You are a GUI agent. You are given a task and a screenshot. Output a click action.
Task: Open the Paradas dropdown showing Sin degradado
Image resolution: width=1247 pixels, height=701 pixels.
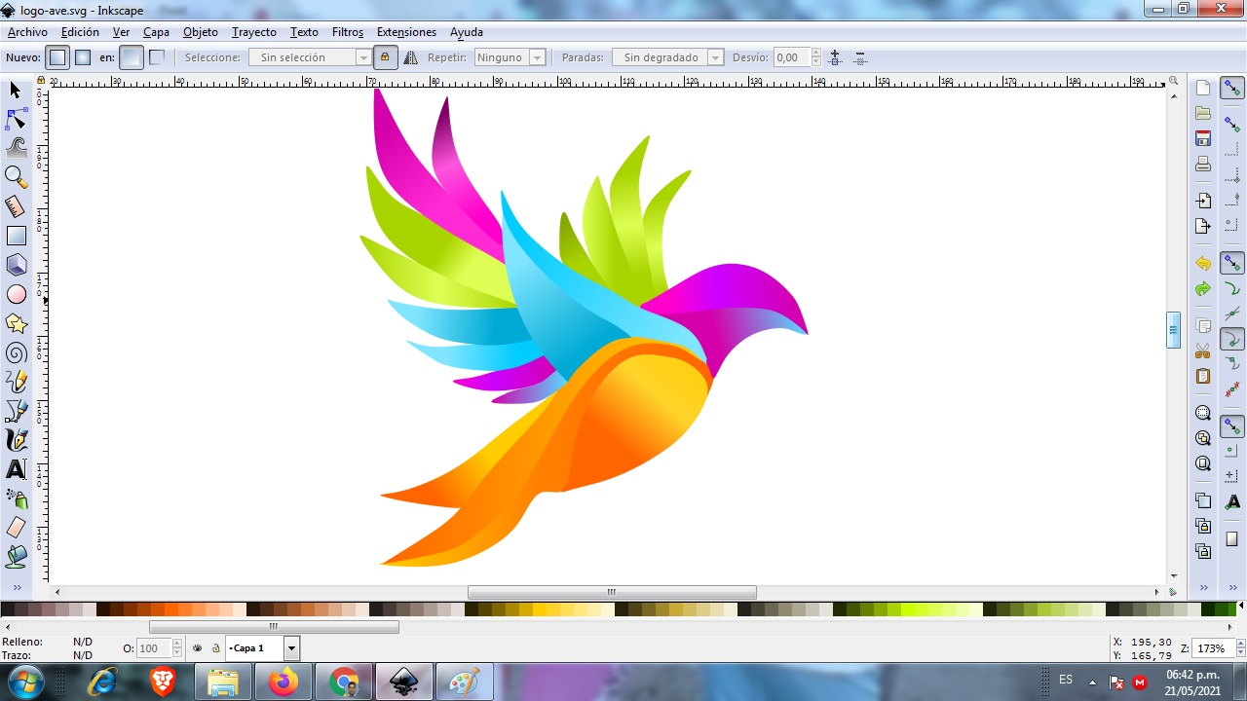(667, 57)
